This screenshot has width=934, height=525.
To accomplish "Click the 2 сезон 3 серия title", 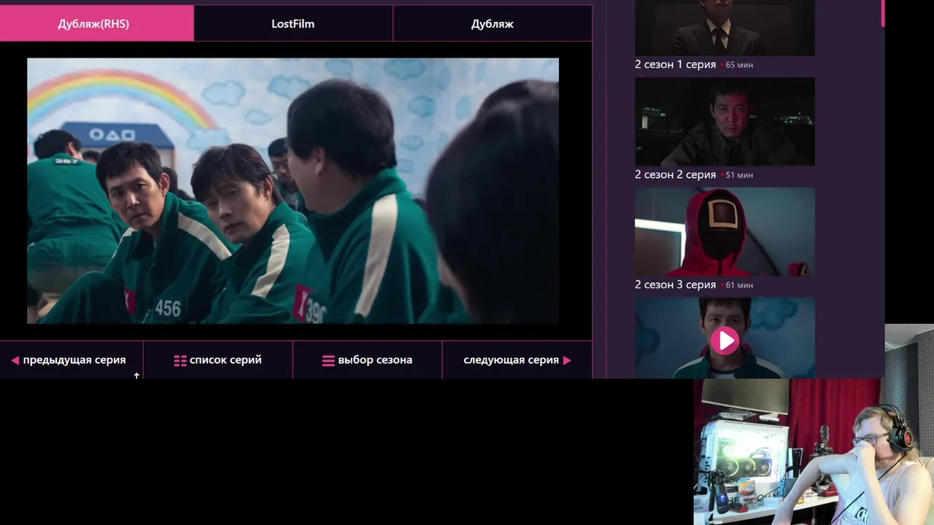I will [675, 284].
